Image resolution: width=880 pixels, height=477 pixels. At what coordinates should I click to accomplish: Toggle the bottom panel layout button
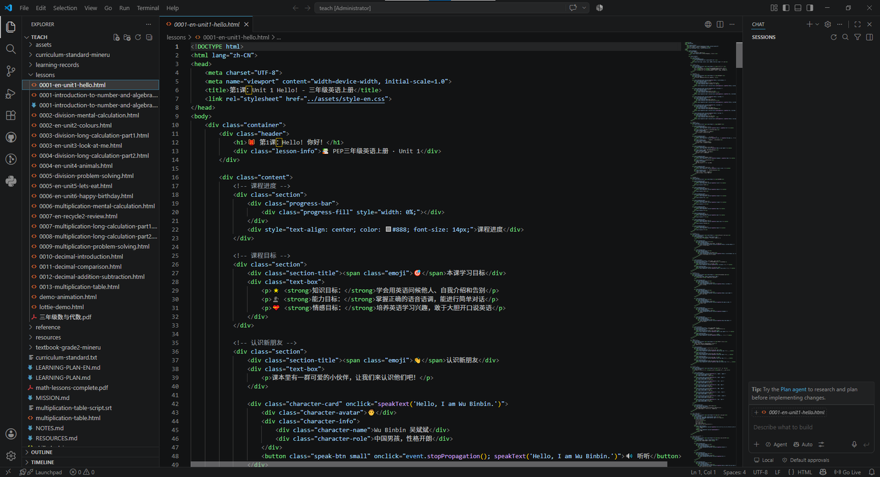tap(798, 8)
